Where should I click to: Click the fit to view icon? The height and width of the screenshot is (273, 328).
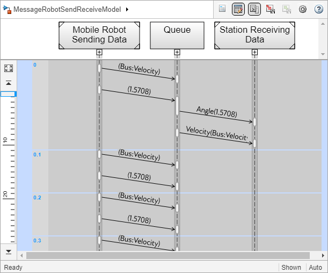pos(9,68)
